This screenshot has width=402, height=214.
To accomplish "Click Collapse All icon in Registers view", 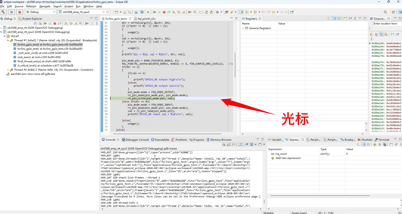I will pos(339,19).
